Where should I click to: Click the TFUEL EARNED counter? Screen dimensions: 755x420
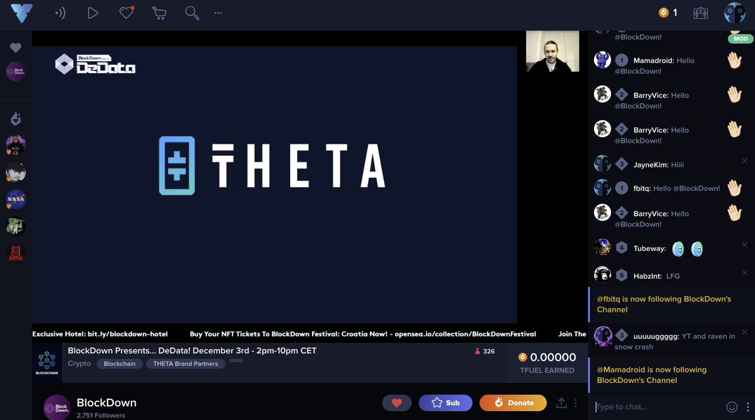[x=547, y=363]
